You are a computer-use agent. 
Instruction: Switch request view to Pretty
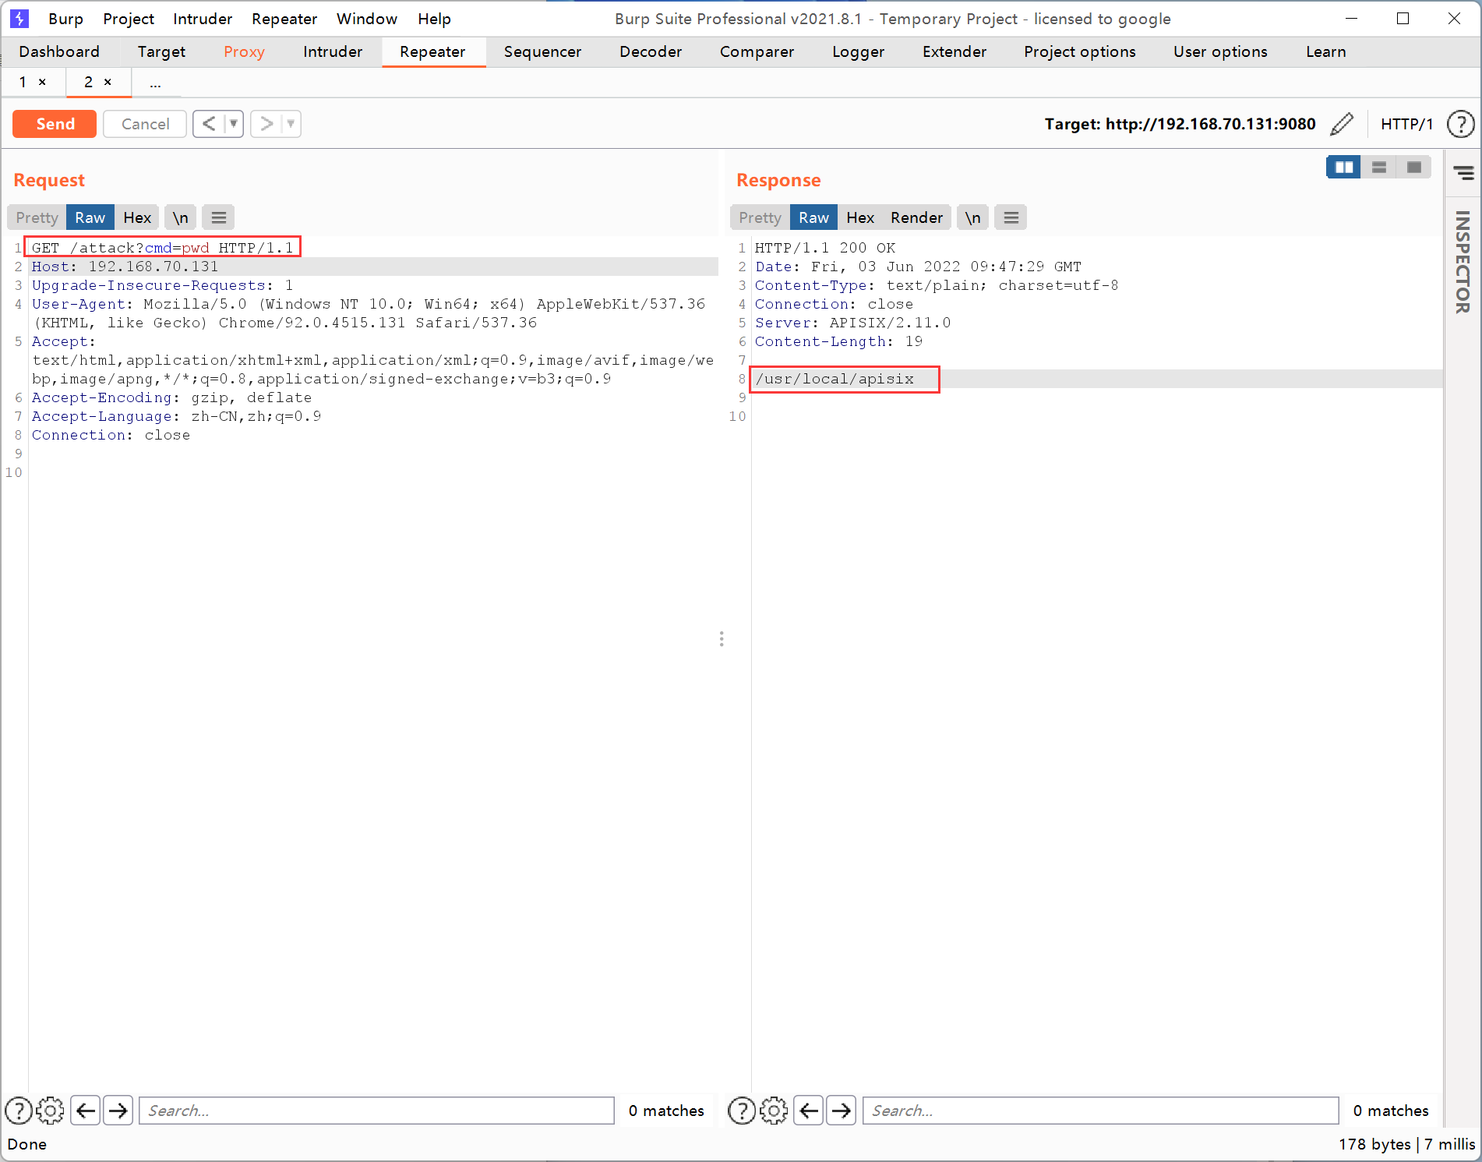pyautogui.click(x=37, y=217)
